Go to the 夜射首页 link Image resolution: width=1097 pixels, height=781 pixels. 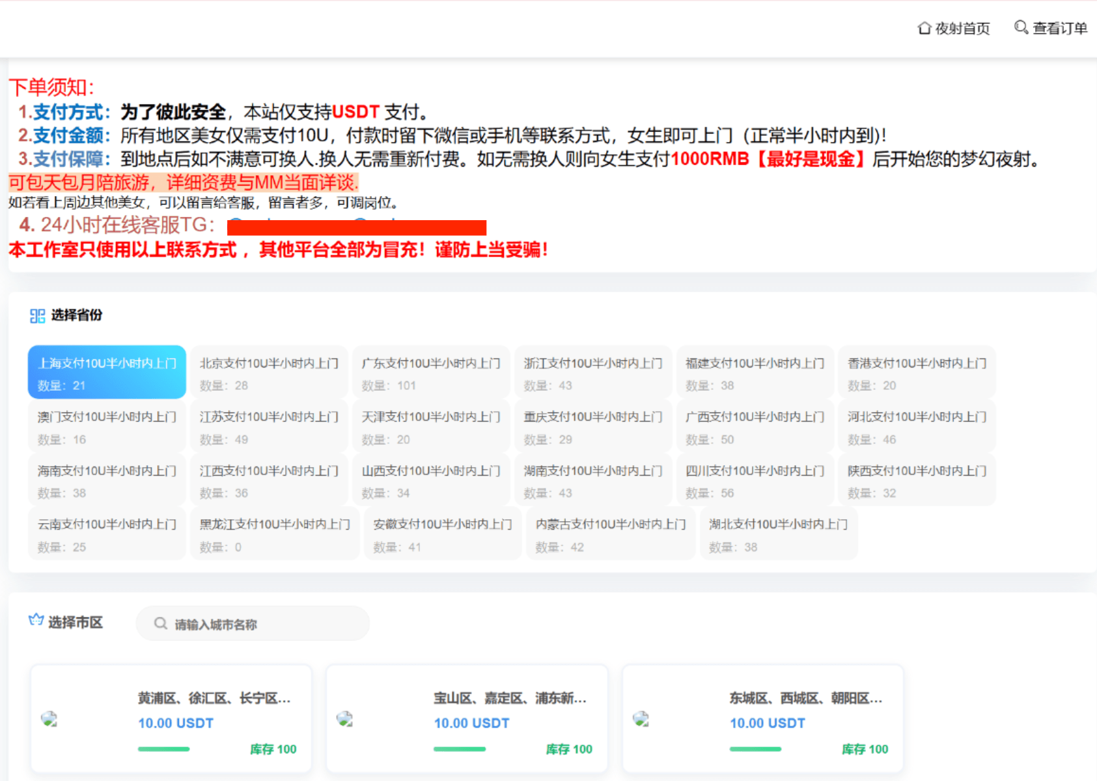coord(962,28)
